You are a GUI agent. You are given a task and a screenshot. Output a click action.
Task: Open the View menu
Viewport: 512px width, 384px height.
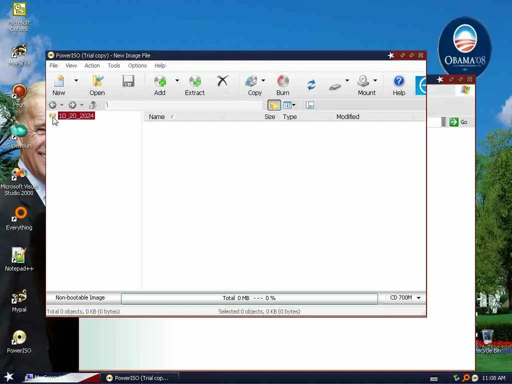(x=71, y=65)
